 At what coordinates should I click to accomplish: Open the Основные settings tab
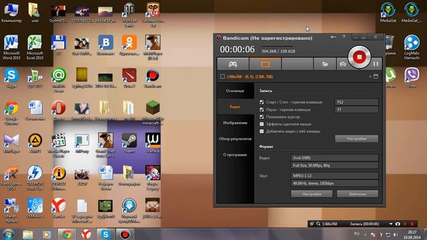pos(235,91)
